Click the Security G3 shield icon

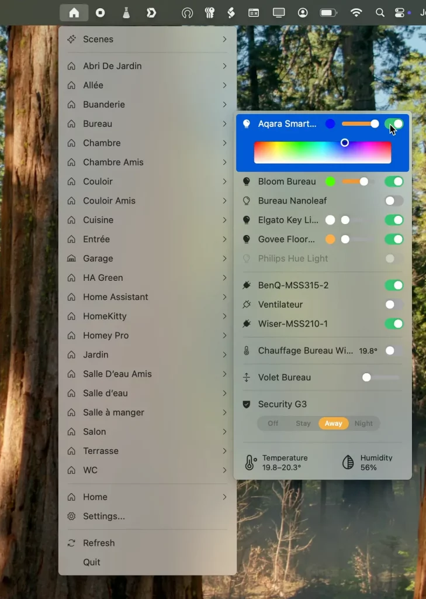pyautogui.click(x=247, y=404)
